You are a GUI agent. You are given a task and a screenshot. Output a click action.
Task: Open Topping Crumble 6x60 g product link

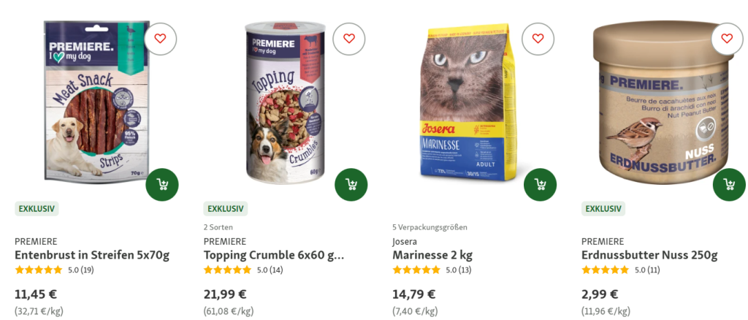(x=274, y=255)
